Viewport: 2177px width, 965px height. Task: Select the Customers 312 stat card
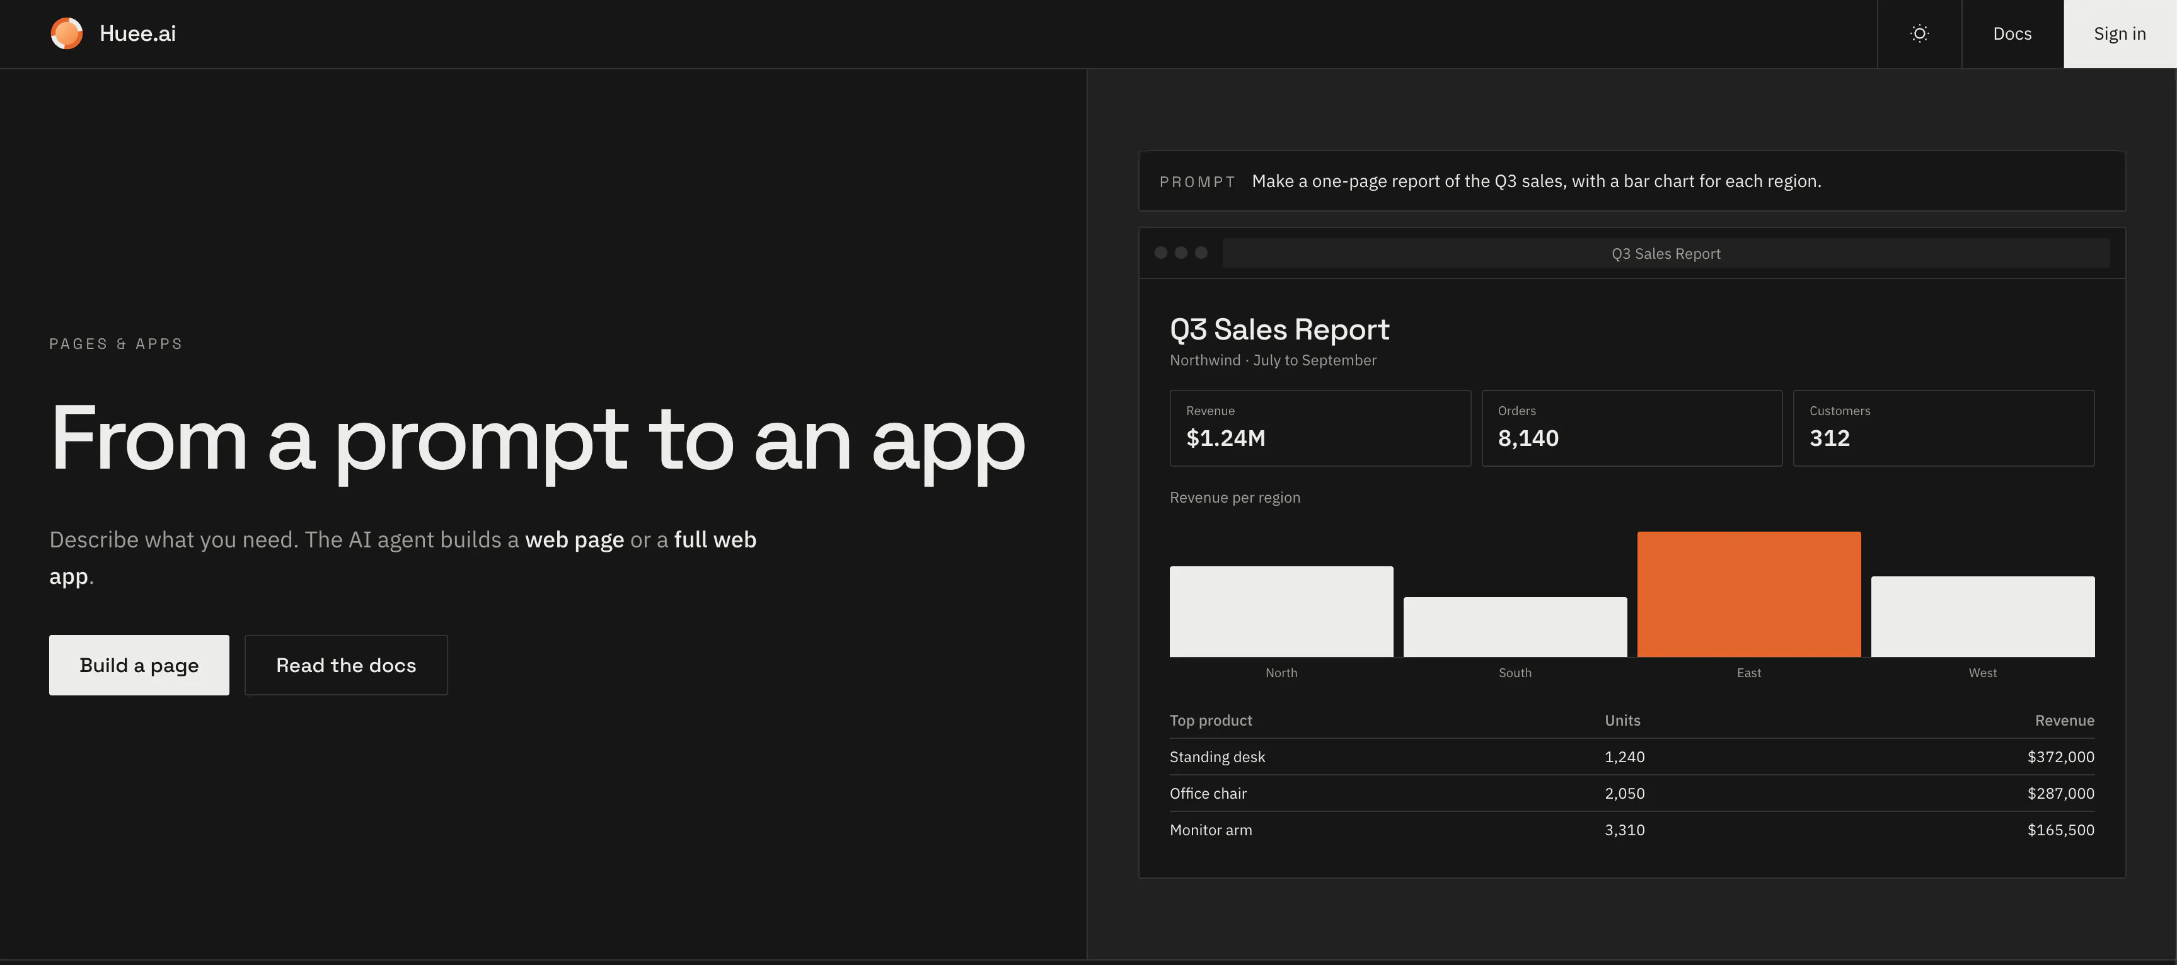(1944, 428)
